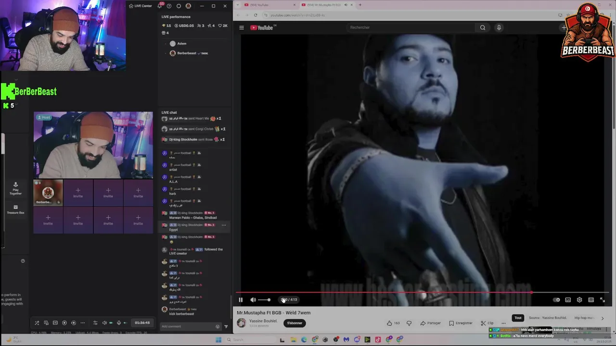
Task: Open LIVE Center home
Action: (140, 6)
